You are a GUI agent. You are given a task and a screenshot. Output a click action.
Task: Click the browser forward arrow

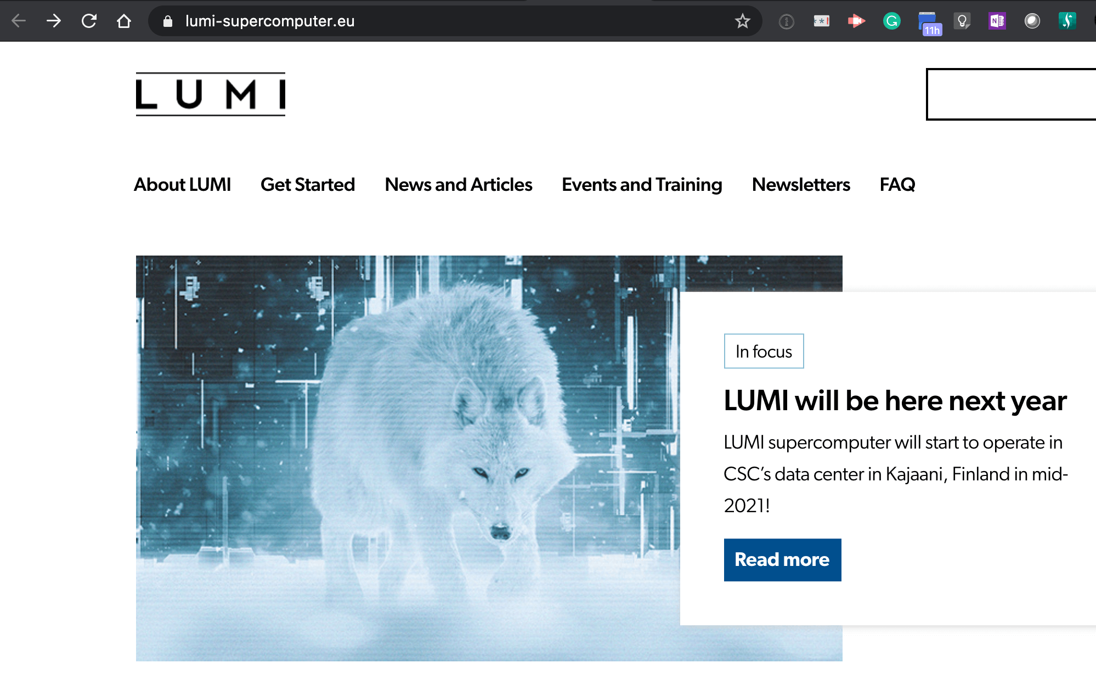(x=54, y=21)
